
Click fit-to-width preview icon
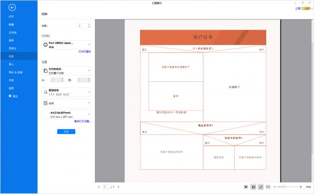tap(268, 187)
